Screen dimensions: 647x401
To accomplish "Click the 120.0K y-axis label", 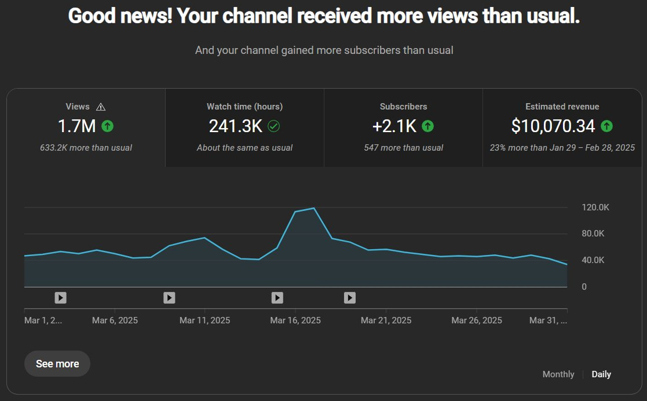I will pyautogui.click(x=595, y=207).
